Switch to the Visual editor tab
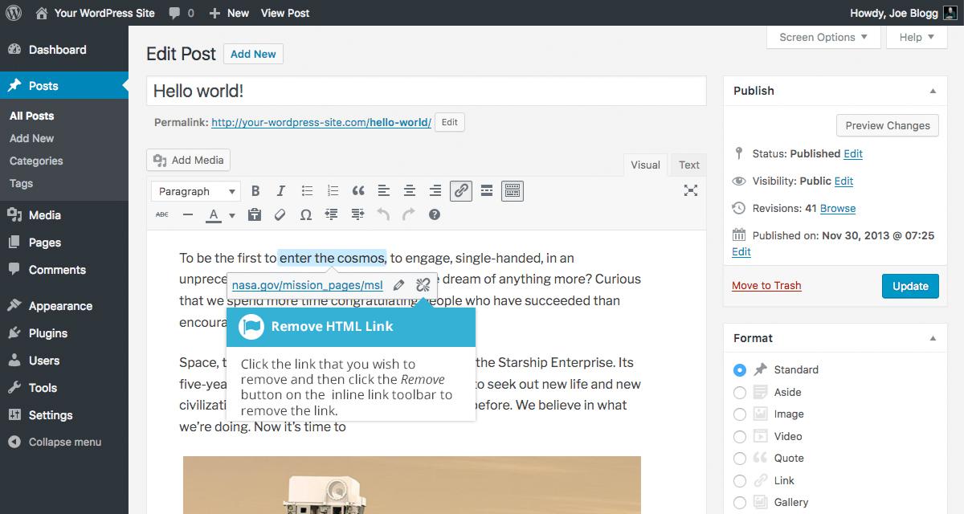The width and height of the screenshot is (964, 514). 645,165
